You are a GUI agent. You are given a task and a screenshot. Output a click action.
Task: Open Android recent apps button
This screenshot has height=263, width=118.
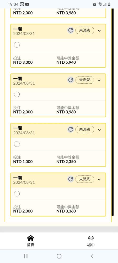tap(26, 256)
